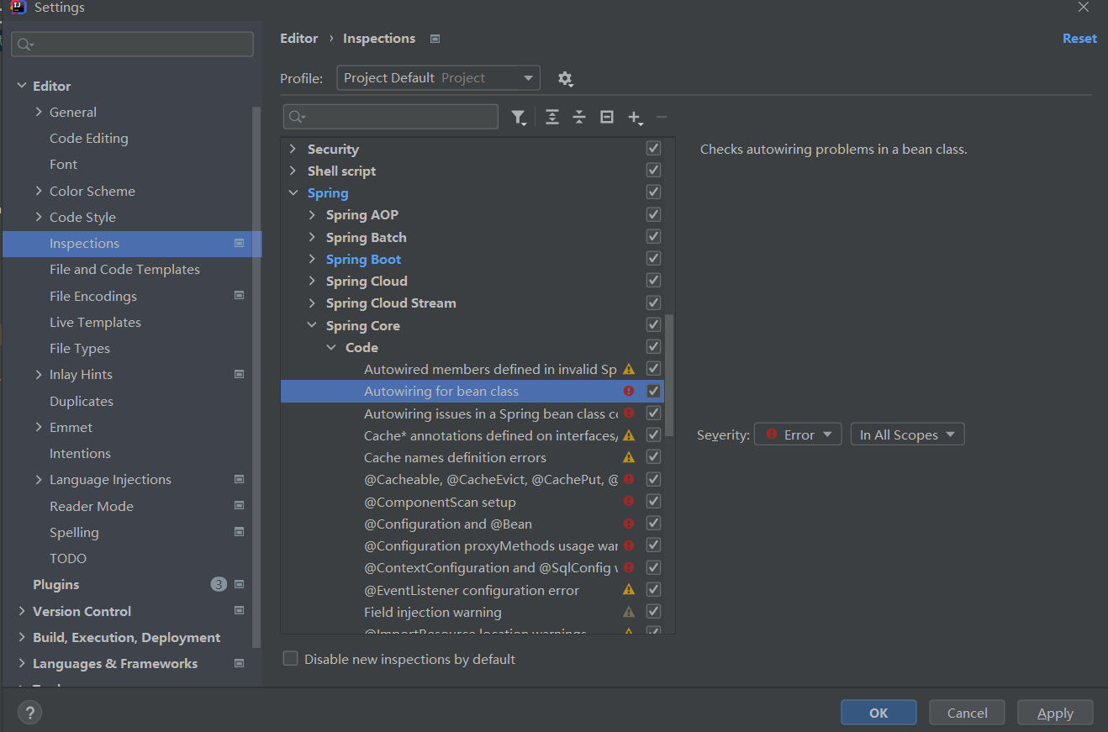Image resolution: width=1108 pixels, height=732 pixels.
Task: Uncheck Autowiring for bean class inspection
Action: point(653,391)
